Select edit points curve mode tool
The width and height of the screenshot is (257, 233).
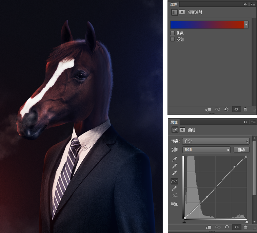coord(174,181)
